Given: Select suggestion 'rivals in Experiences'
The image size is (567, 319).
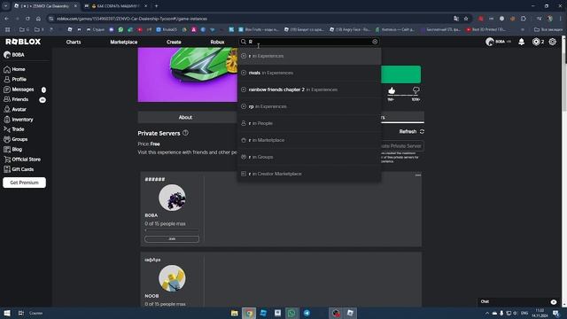Looking at the screenshot, I should 309,73.
